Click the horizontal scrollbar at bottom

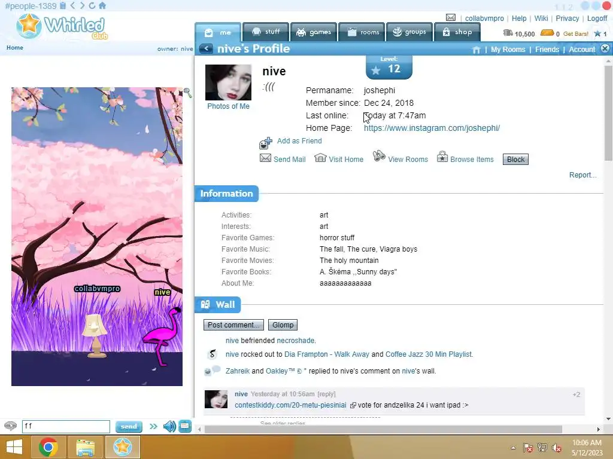(x=383, y=429)
